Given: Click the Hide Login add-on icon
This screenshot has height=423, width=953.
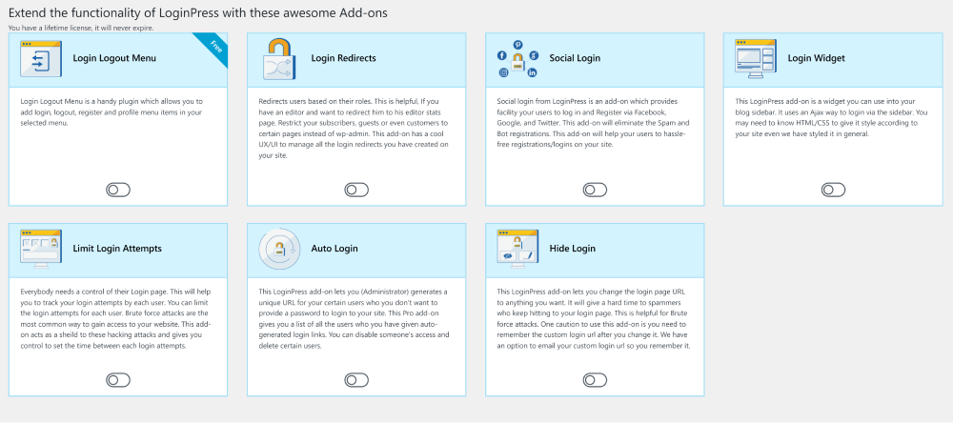Looking at the screenshot, I should click(517, 250).
